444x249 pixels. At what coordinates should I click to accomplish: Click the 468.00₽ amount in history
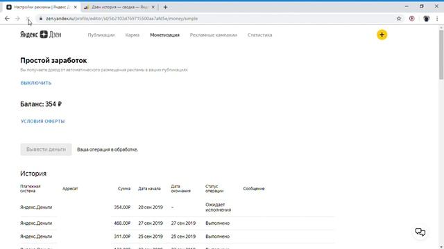pos(122,223)
